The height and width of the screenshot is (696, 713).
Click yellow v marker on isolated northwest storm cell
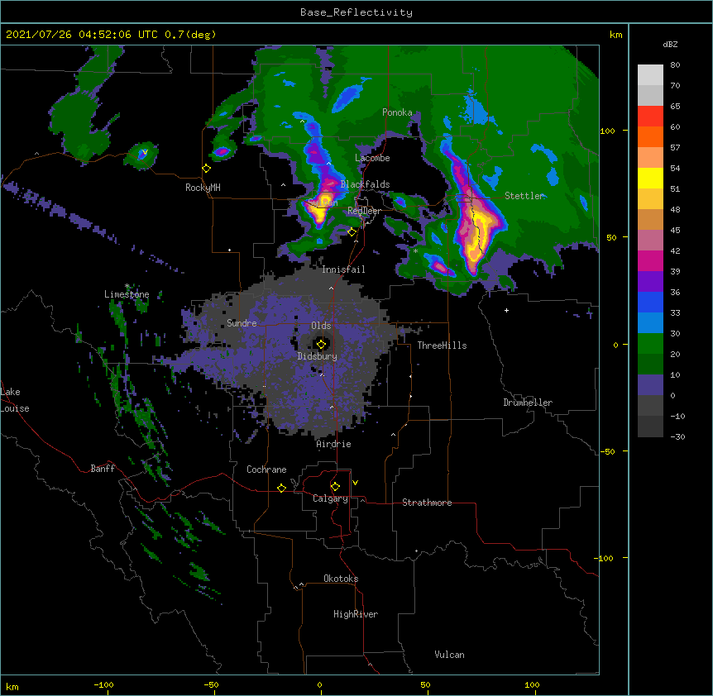coord(145,152)
